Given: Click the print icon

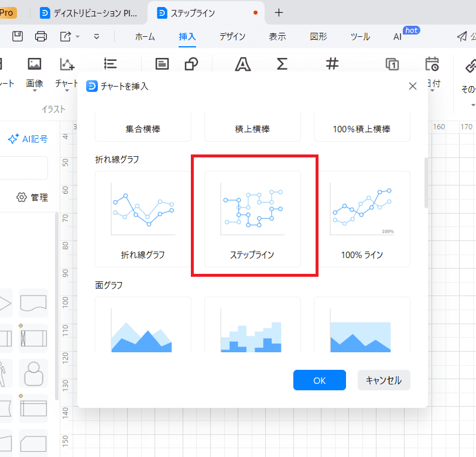Looking at the screenshot, I should point(41,36).
